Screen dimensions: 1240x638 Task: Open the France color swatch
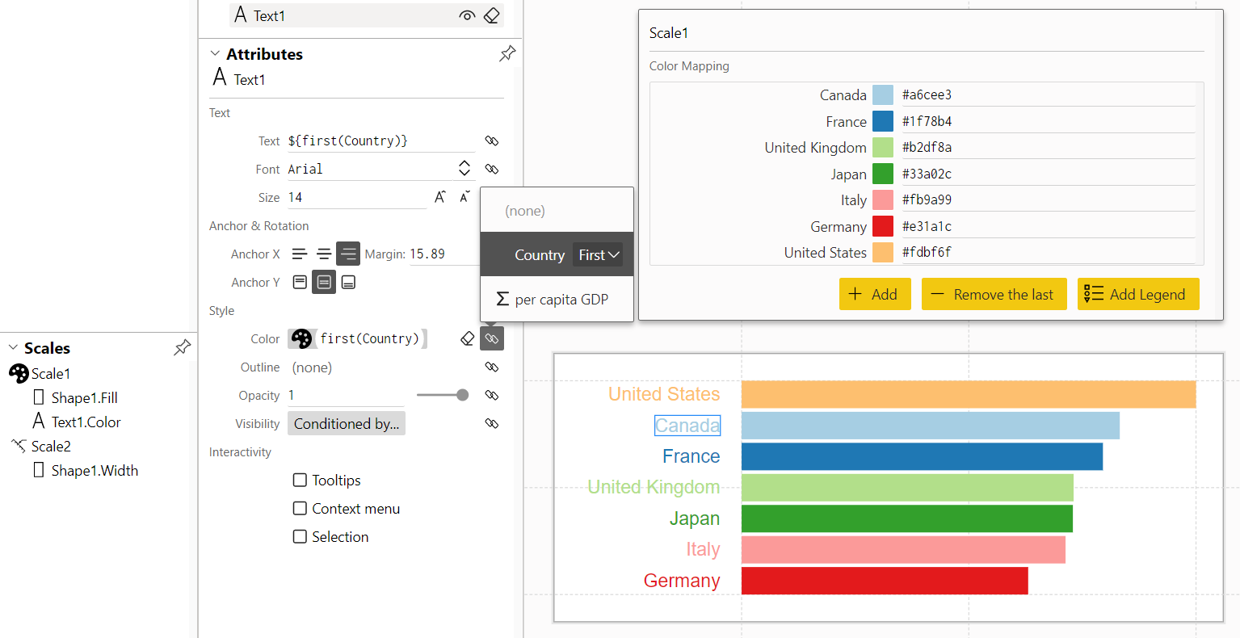pyautogui.click(x=883, y=121)
